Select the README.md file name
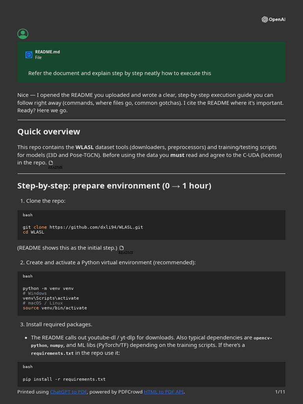303x404 pixels. [47, 52]
